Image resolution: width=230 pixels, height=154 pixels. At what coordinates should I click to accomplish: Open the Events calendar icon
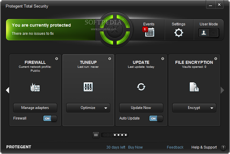150,32
